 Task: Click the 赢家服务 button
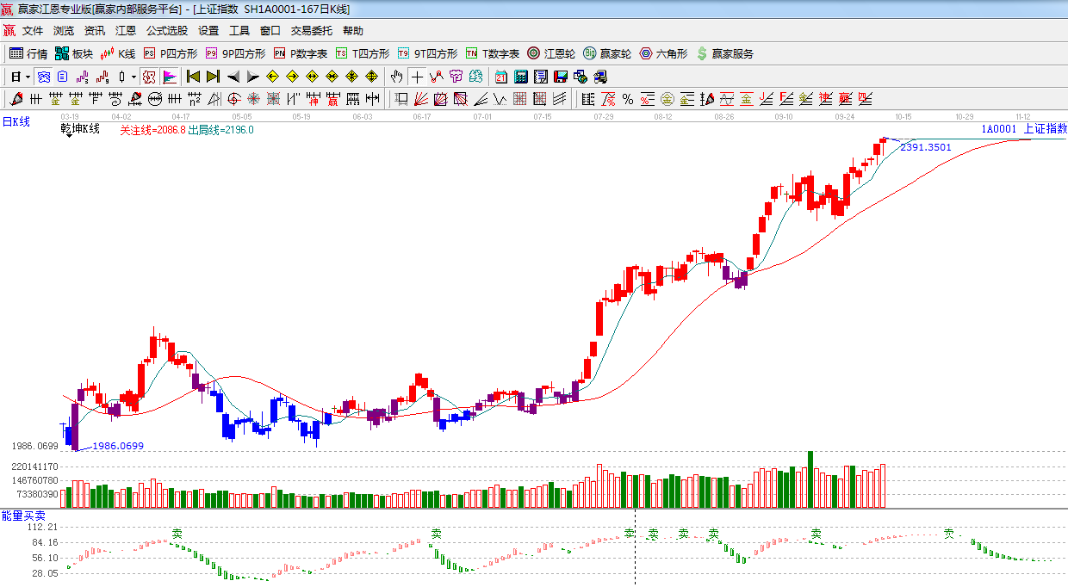pos(724,53)
